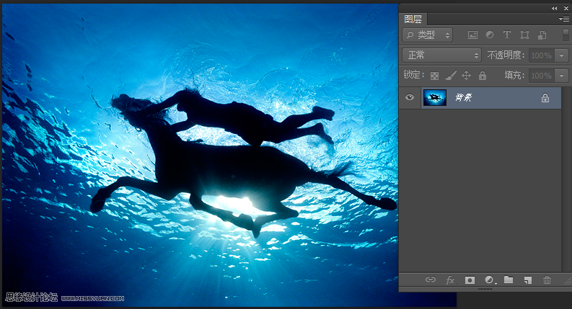This screenshot has width=572, height=309.
Task: Toggle the layer filter on/off switch
Action: point(566,35)
